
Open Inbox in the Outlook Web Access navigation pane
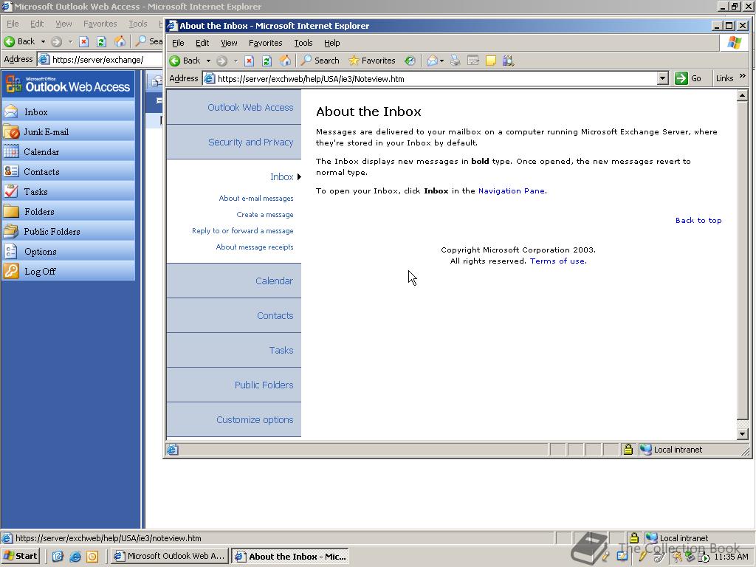click(x=68, y=112)
